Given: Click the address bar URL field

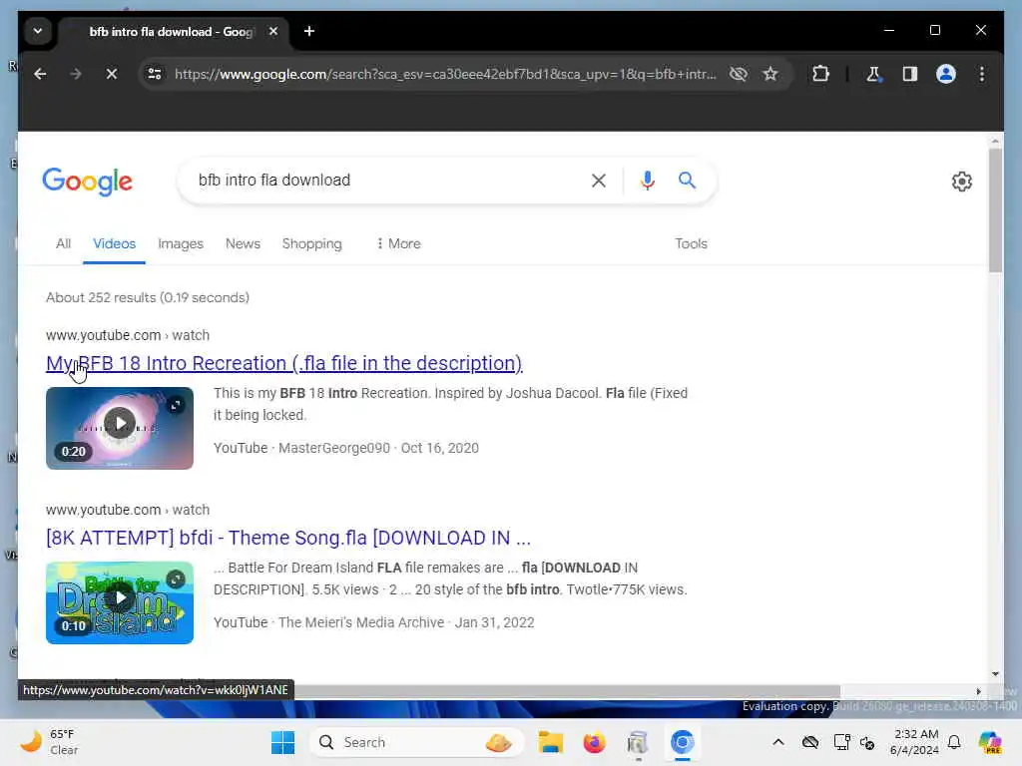Looking at the screenshot, I should [445, 74].
